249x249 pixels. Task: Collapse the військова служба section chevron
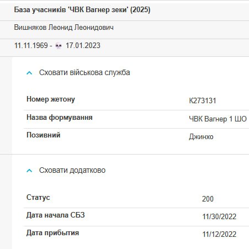coord(29,73)
